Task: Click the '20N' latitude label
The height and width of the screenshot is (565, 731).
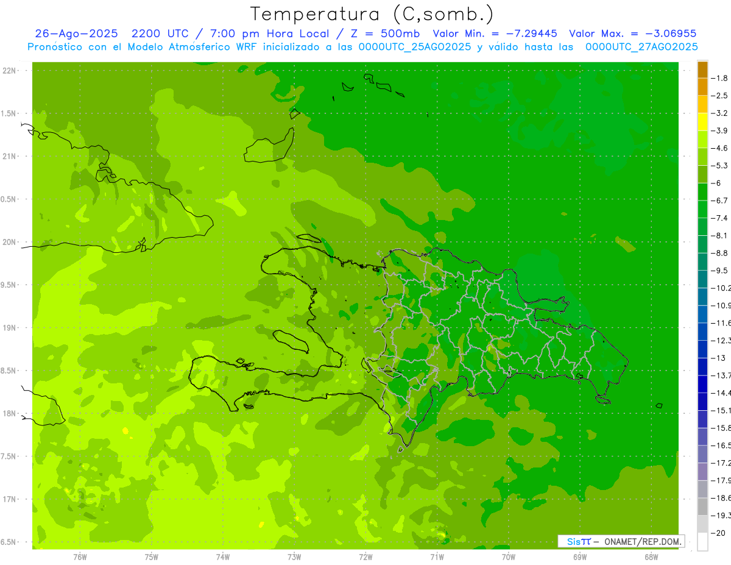Action: (x=9, y=242)
